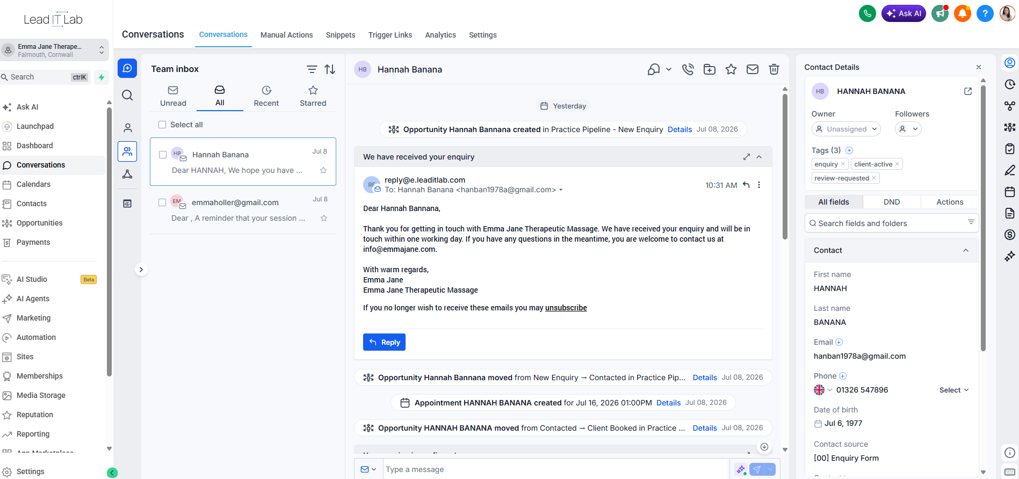Tick the Hannah Banana conversation checkbox
Screen dimensions: 1019x479
coord(163,155)
